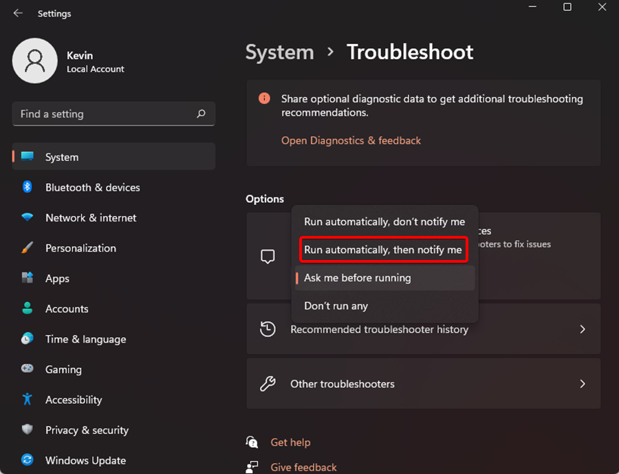Click the Apps icon in sidebar
Image resolution: width=619 pixels, height=474 pixels.
pos(28,278)
